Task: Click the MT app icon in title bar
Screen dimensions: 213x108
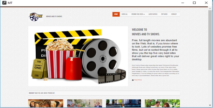Action: 4,3
